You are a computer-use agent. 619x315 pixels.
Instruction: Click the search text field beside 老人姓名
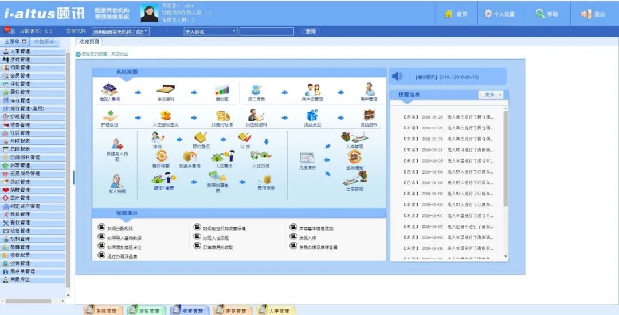[267, 31]
